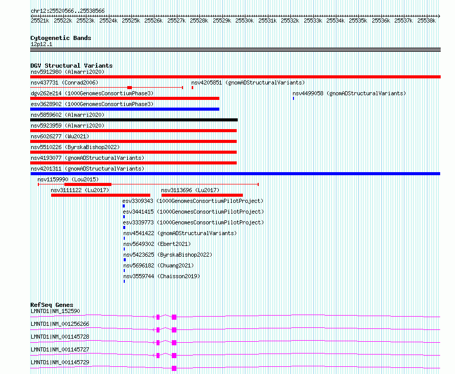This screenshot has height=374, width=455.
Task: Click the blue esv3628902 variant bar
Action: tap(125, 109)
